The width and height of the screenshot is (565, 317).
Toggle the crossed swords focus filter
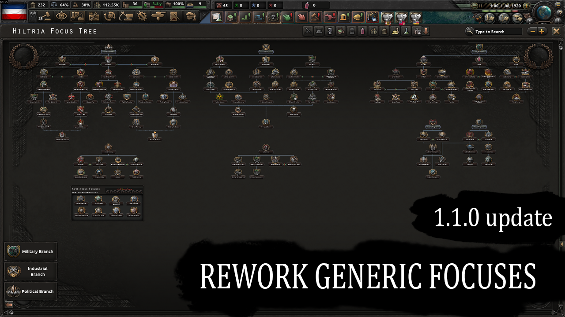(308, 31)
